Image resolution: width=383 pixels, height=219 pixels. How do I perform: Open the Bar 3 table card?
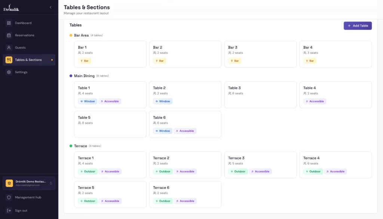pos(260,54)
